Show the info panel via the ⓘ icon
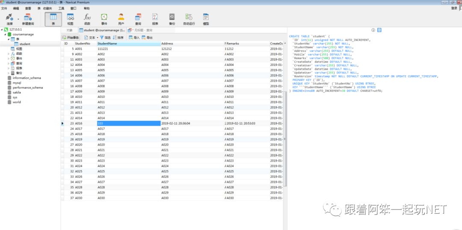The height and width of the screenshot is (230, 462). click(x=373, y=30)
